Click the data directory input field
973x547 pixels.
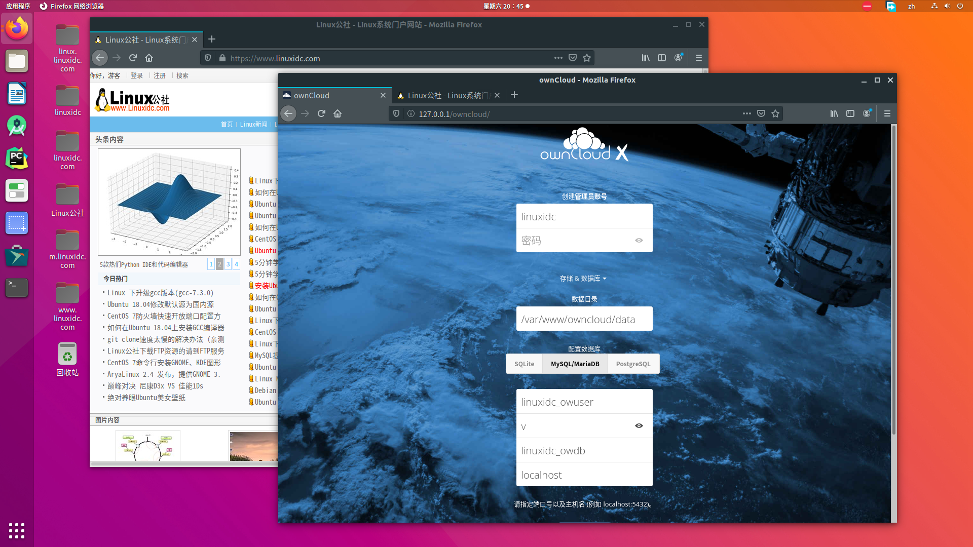584,319
